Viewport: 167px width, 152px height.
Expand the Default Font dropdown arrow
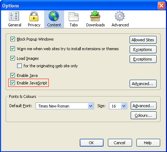click(x=90, y=106)
